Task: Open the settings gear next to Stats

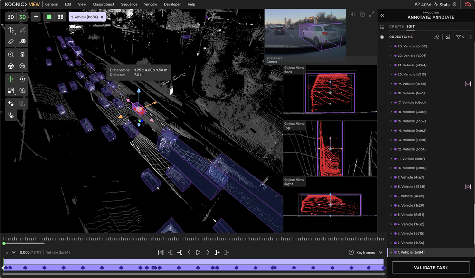Action: 455,4
